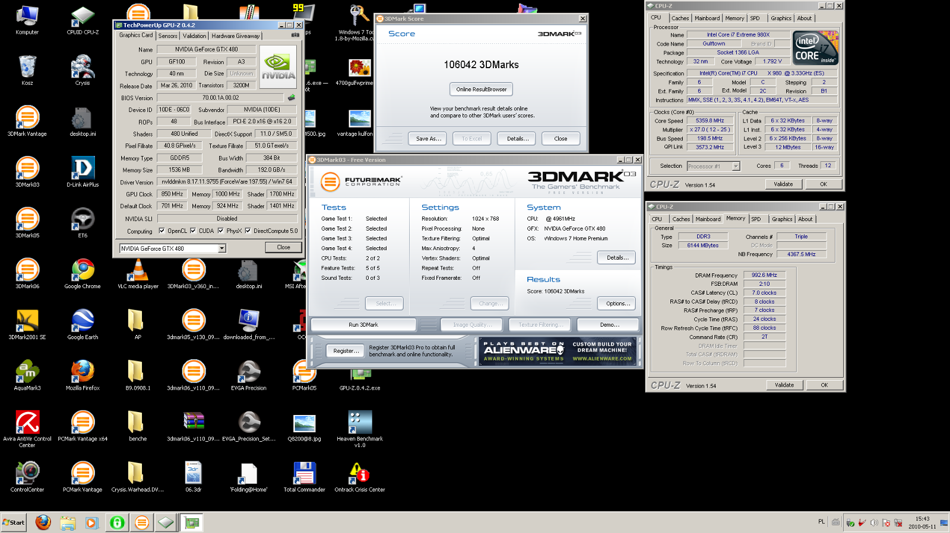Open the Total Commander desktop icon

pos(304,477)
